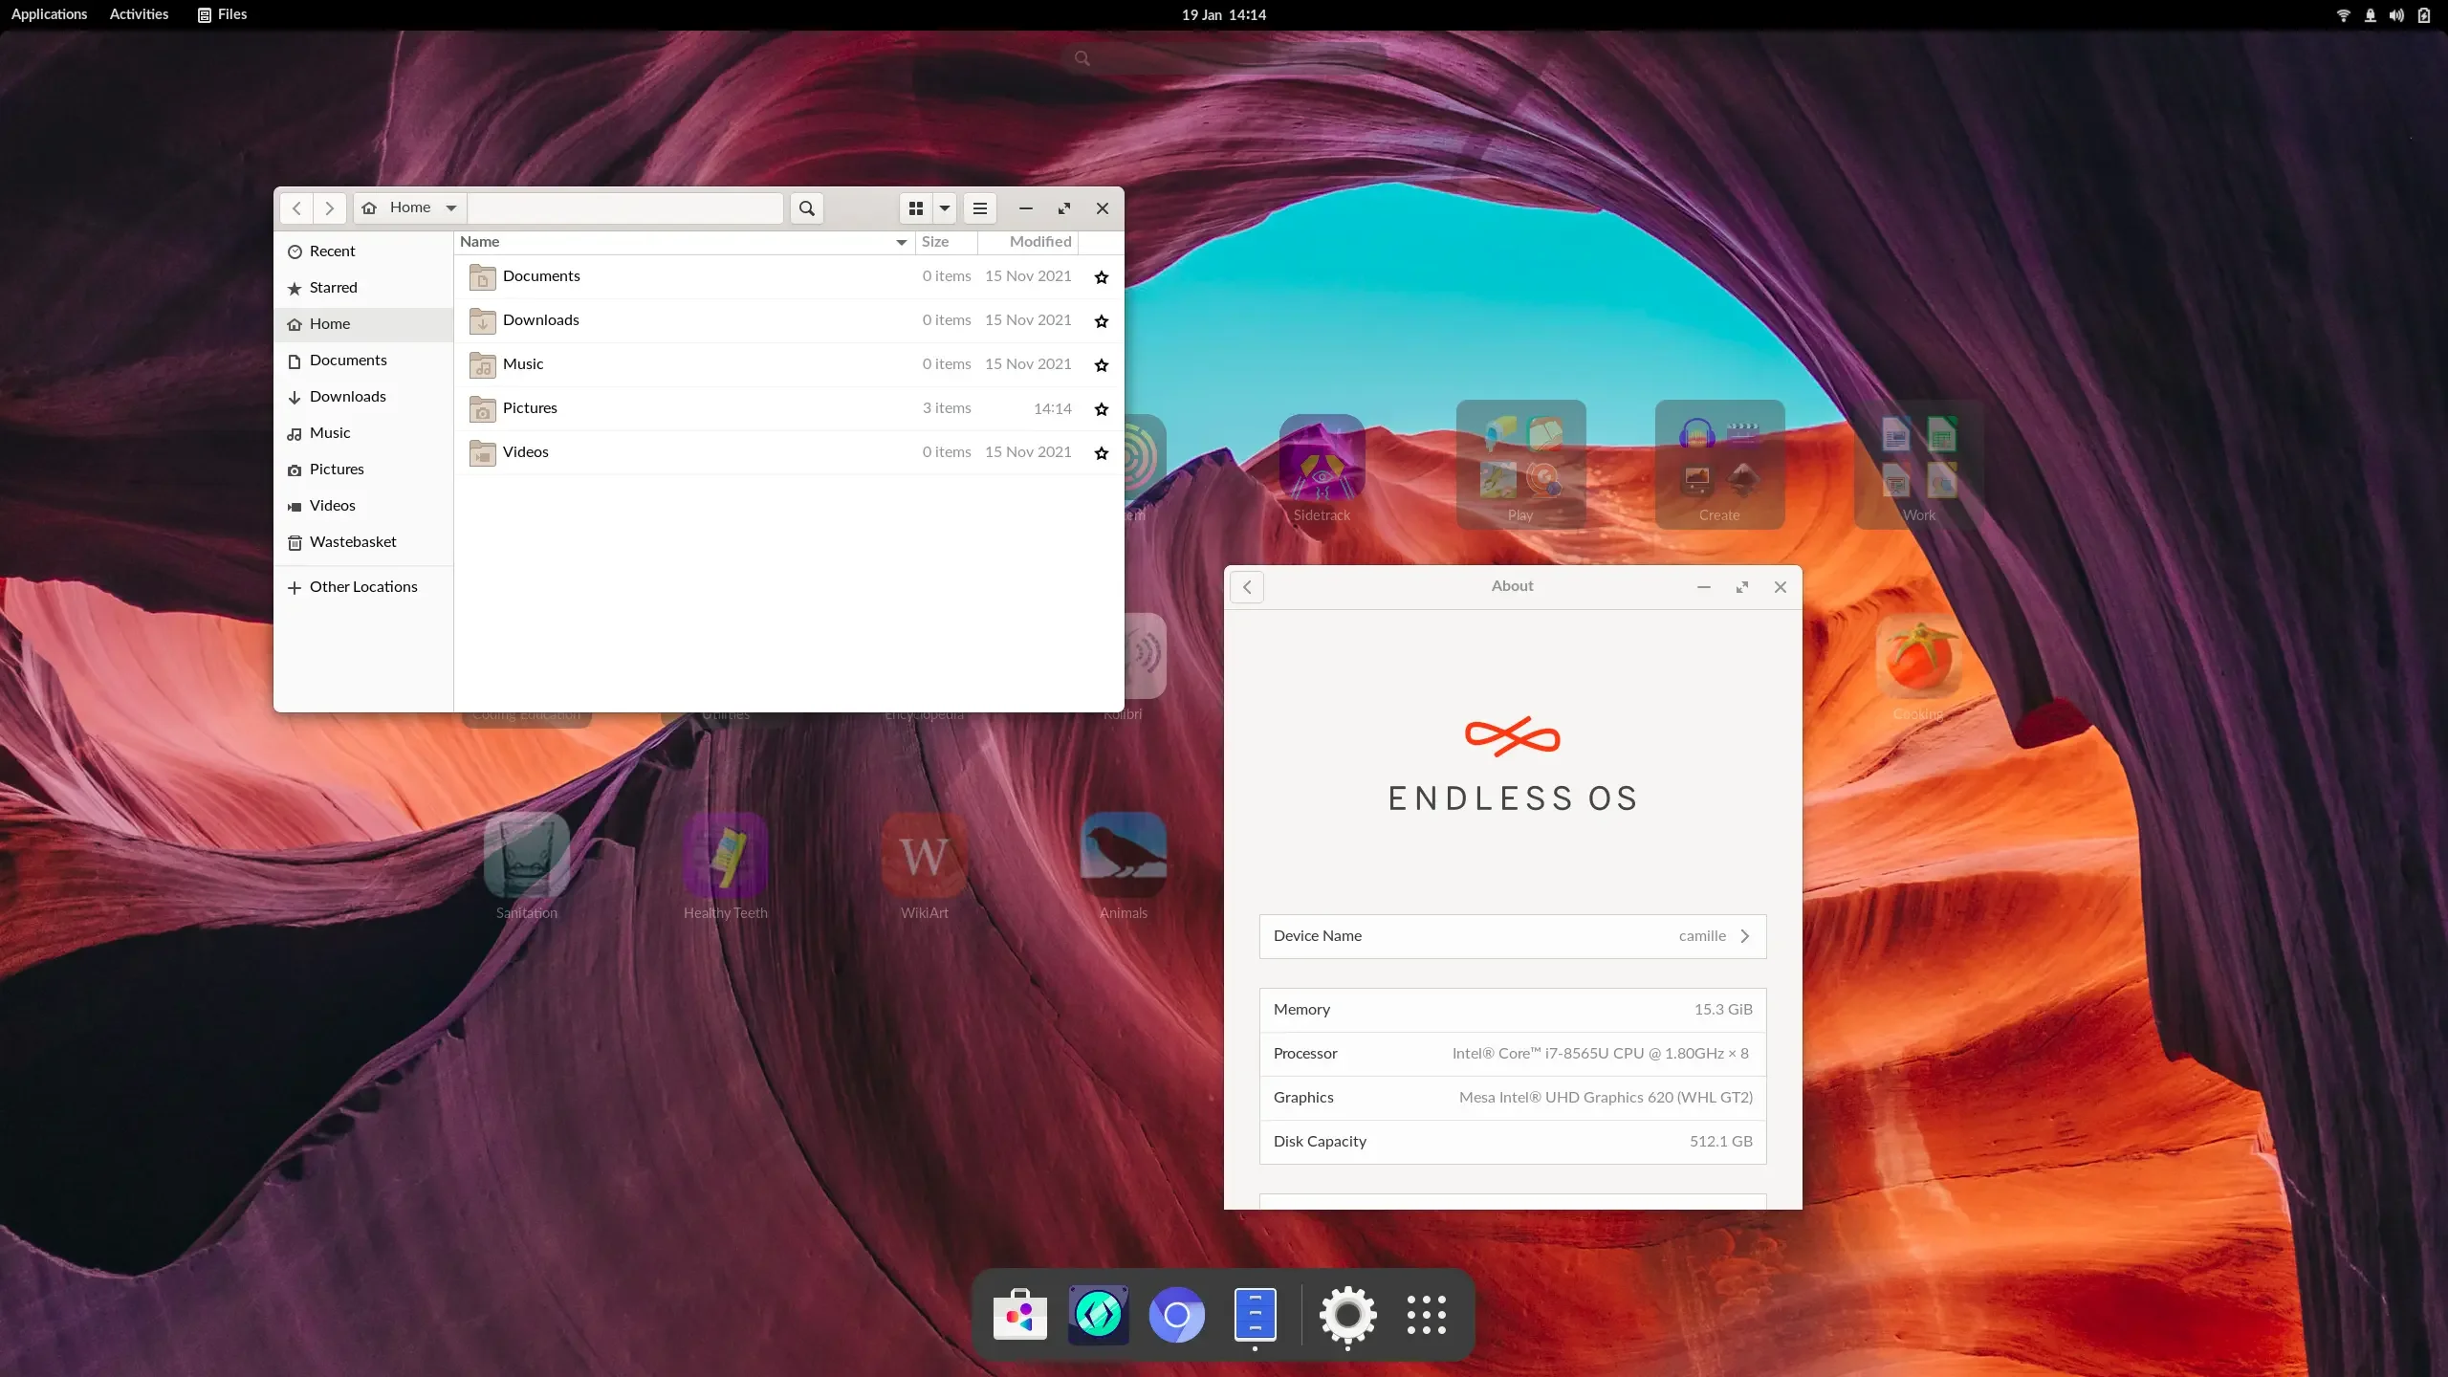The image size is (2448, 1377).
Task: Launch App Center from the dock
Action: [x=1020, y=1316]
